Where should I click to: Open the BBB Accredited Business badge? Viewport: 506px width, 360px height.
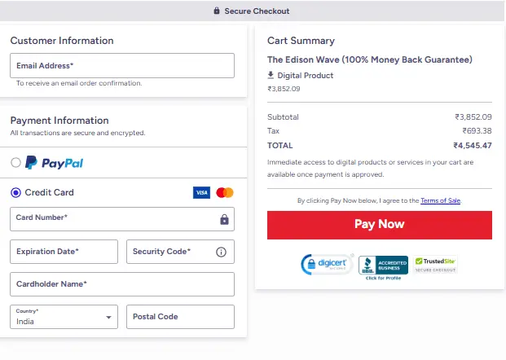click(x=383, y=266)
